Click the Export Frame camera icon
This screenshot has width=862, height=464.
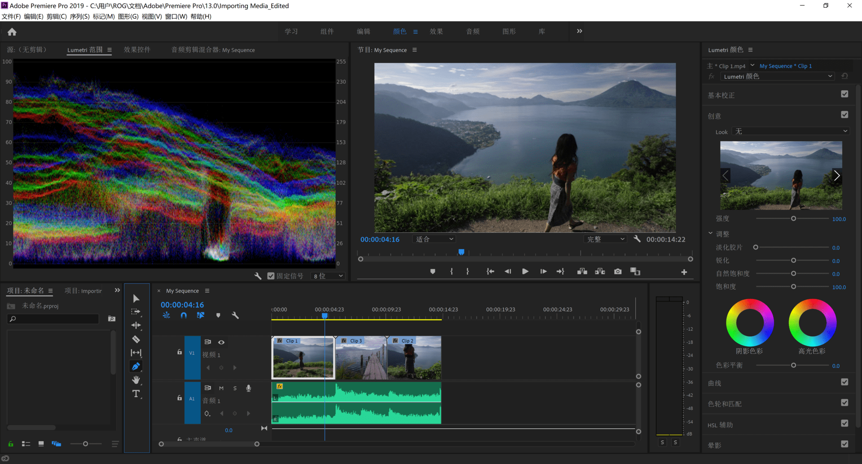[618, 271]
